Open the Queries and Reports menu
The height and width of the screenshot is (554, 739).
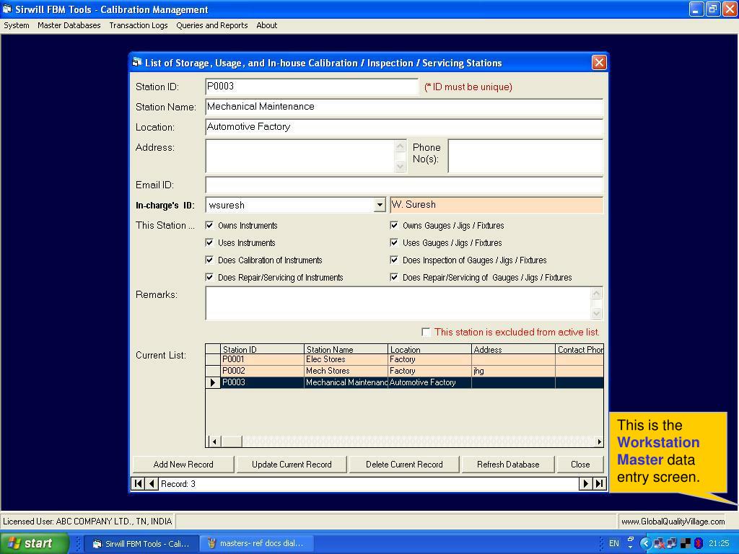pos(212,25)
